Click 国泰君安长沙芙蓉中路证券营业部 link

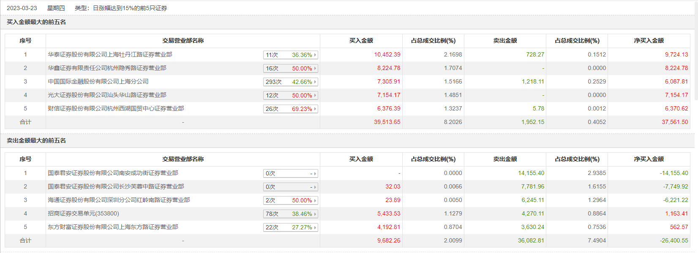pyautogui.click(x=116, y=186)
